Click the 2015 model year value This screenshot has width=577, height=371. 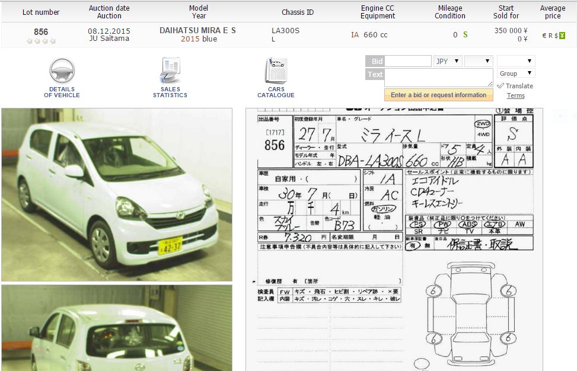[190, 39]
